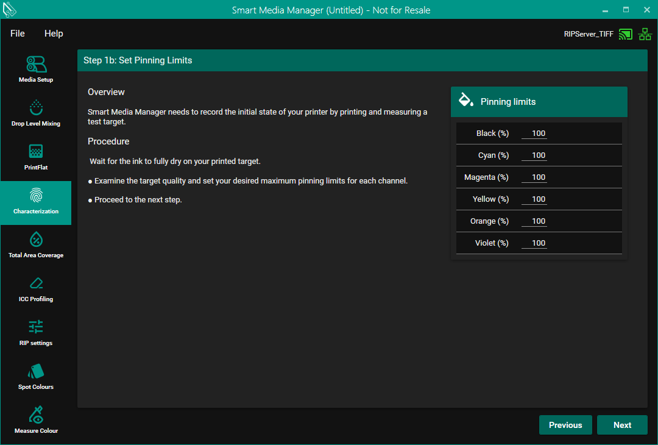The height and width of the screenshot is (445, 658).
Task: Edit the Magenta (%) pinning limit field
Action: pos(534,177)
